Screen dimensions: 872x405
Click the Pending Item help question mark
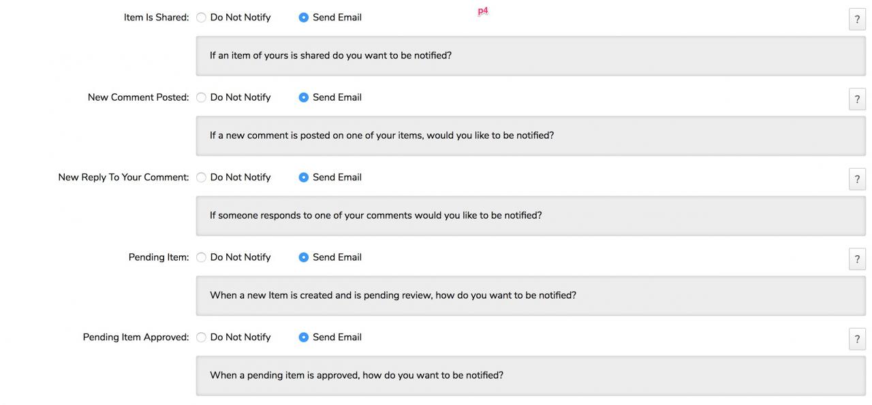click(x=857, y=259)
